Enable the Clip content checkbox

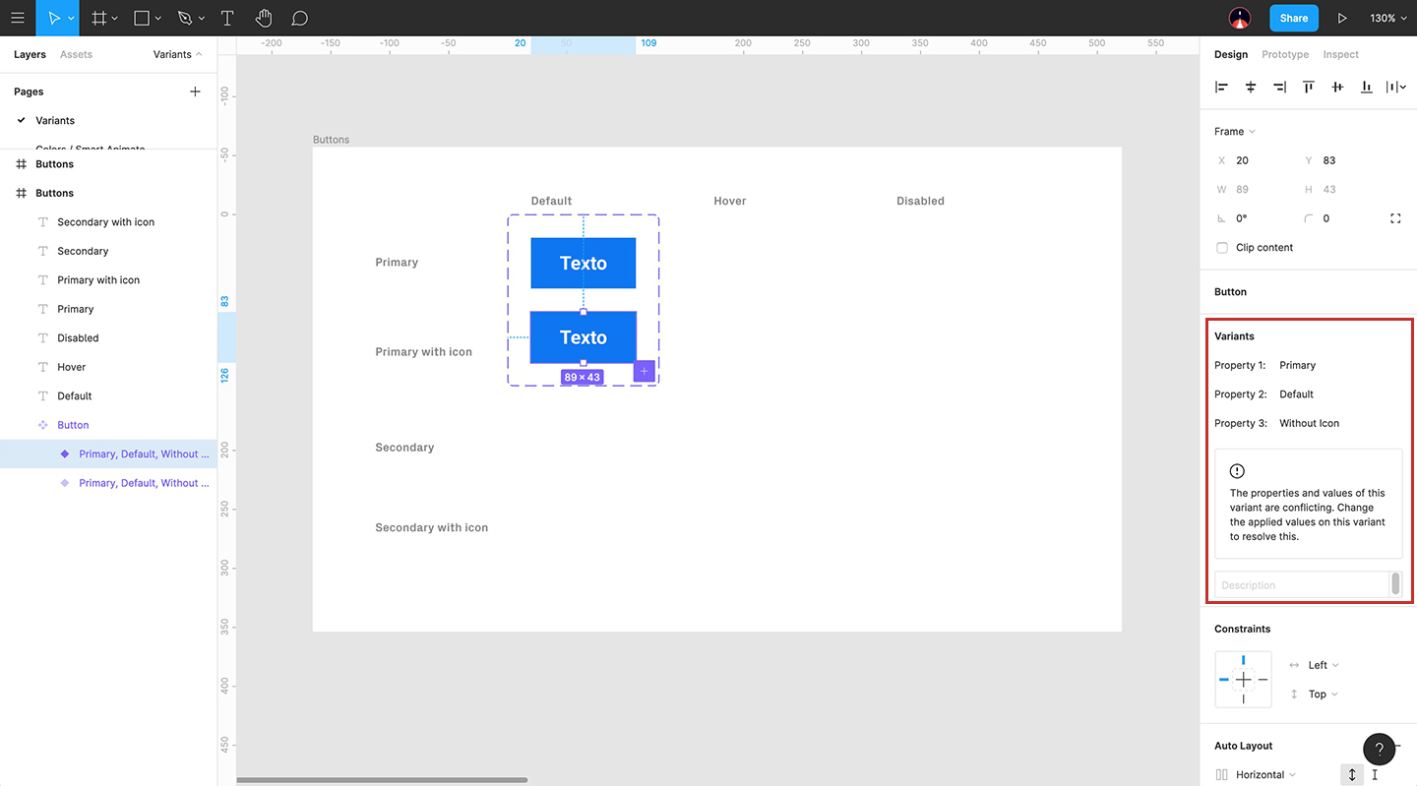(x=1222, y=248)
